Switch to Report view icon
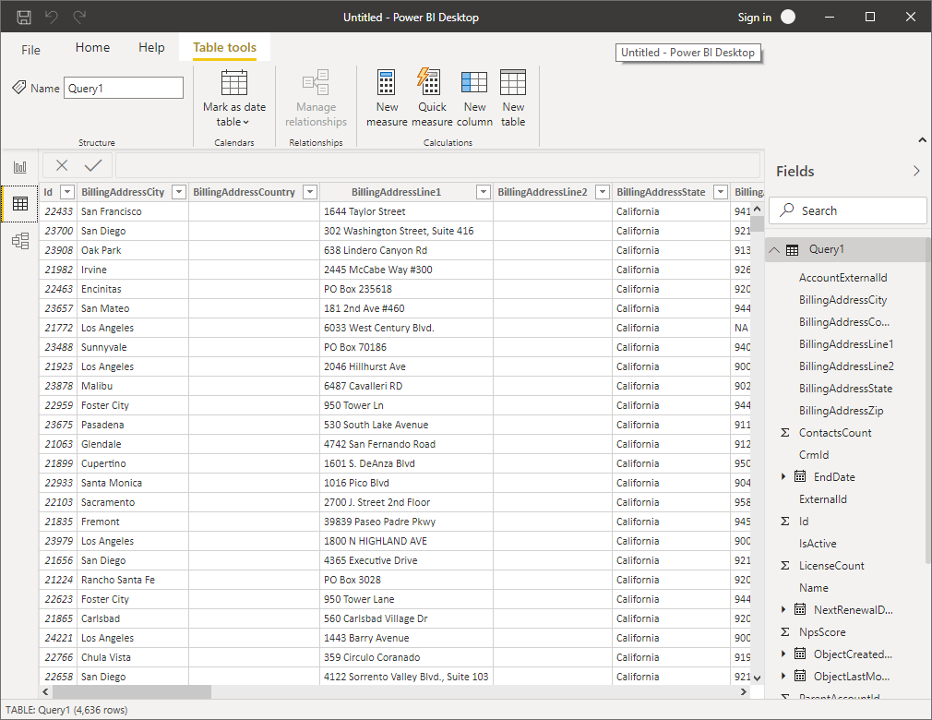Image resolution: width=932 pixels, height=720 pixels. pyautogui.click(x=20, y=167)
